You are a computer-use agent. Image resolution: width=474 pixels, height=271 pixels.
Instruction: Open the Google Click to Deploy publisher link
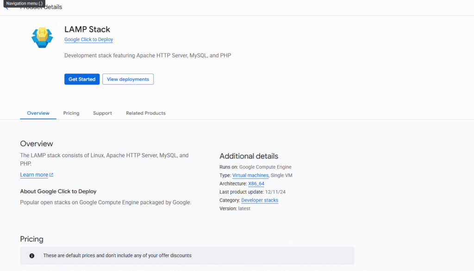click(88, 40)
